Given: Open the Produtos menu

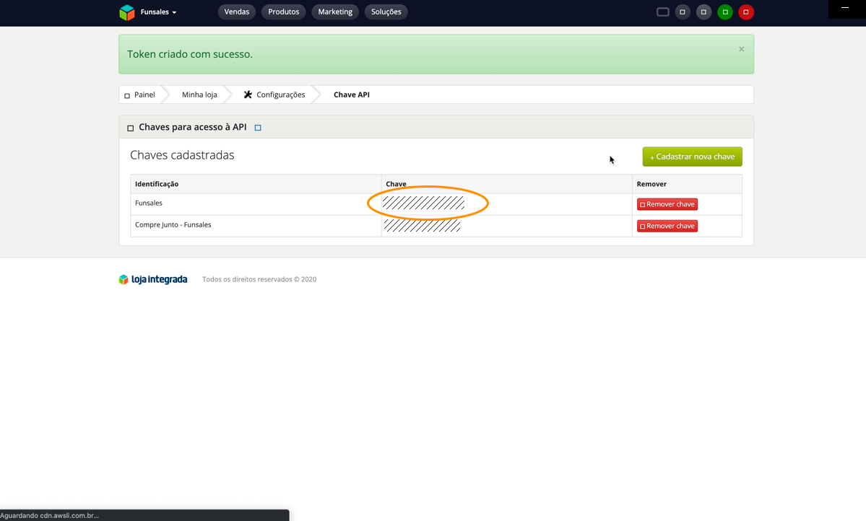Looking at the screenshot, I should (x=283, y=12).
